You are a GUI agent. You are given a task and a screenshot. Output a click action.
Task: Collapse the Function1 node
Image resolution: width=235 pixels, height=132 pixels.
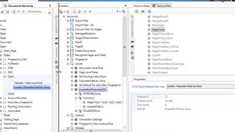click(x=76, y=98)
